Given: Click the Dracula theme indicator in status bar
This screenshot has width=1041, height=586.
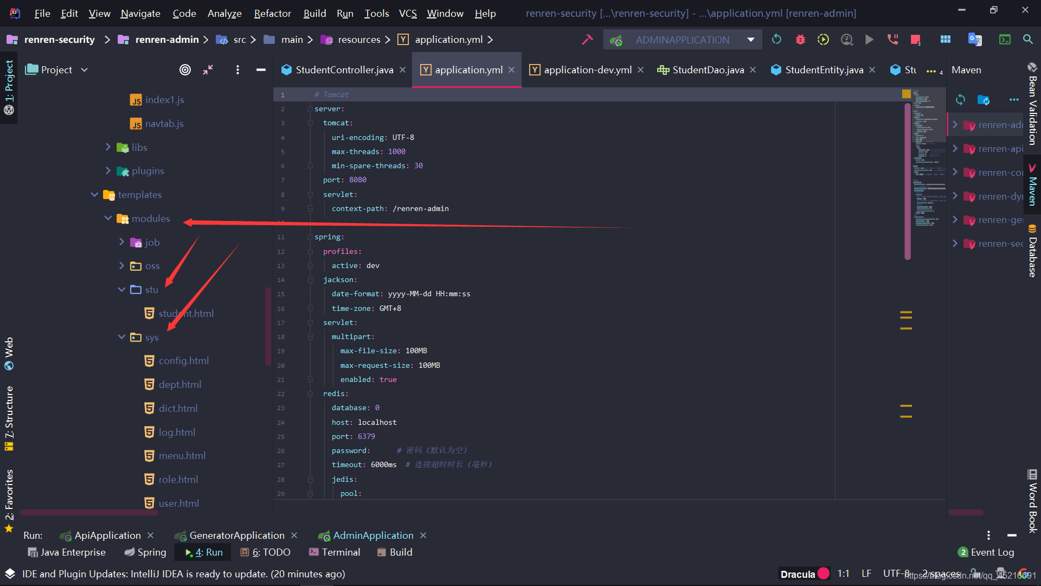Looking at the screenshot, I should 804,574.
